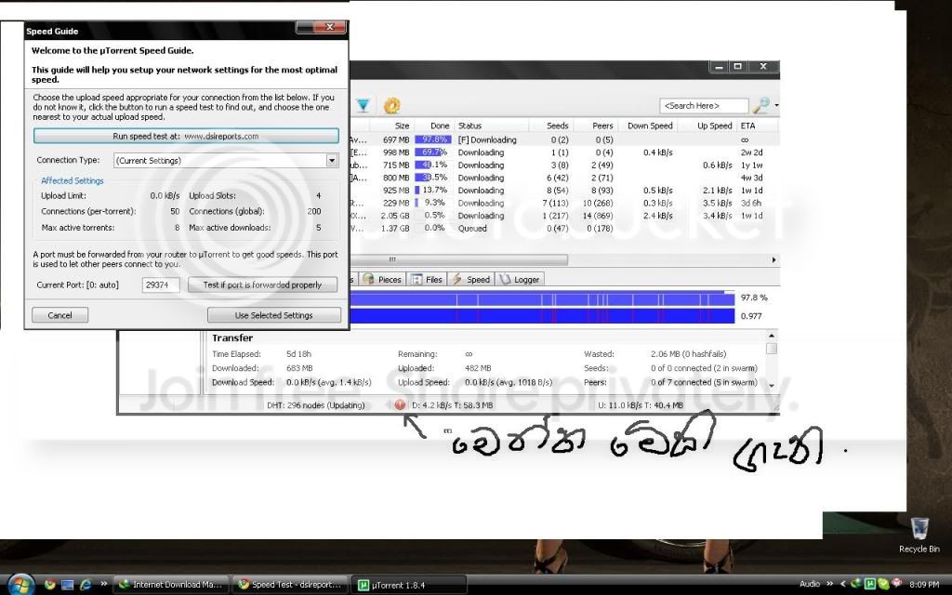Click the blue funnel filter toolbar icon
The image size is (952, 595).
[x=364, y=106]
